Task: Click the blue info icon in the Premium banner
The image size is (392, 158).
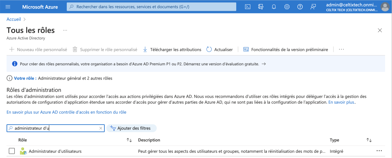Action: pyautogui.click(x=14, y=64)
